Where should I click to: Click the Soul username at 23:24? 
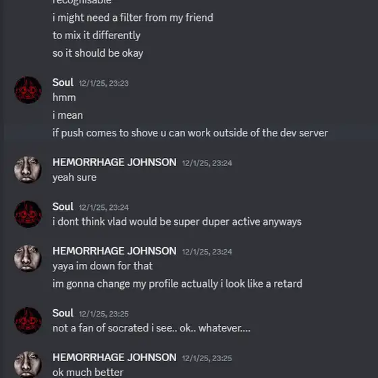tap(63, 207)
